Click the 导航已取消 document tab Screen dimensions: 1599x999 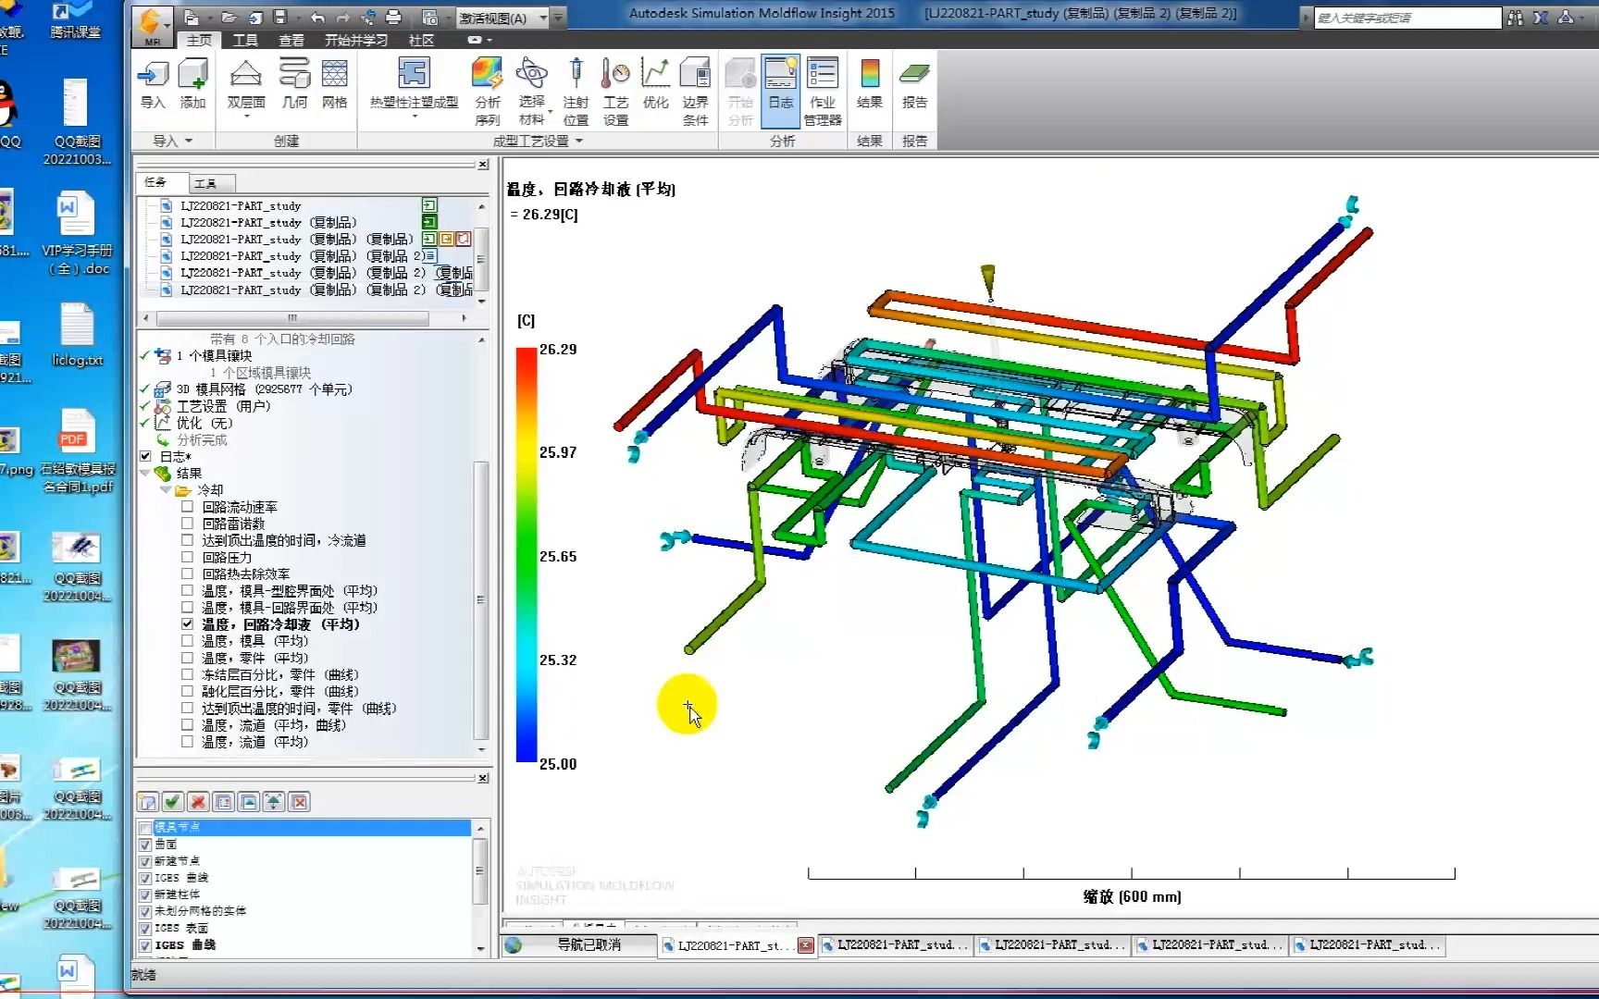(x=580, y=945)
